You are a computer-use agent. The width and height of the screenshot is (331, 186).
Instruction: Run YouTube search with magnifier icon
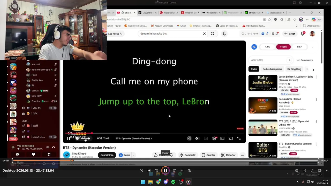pyautogui.click(x=213, y=34)
